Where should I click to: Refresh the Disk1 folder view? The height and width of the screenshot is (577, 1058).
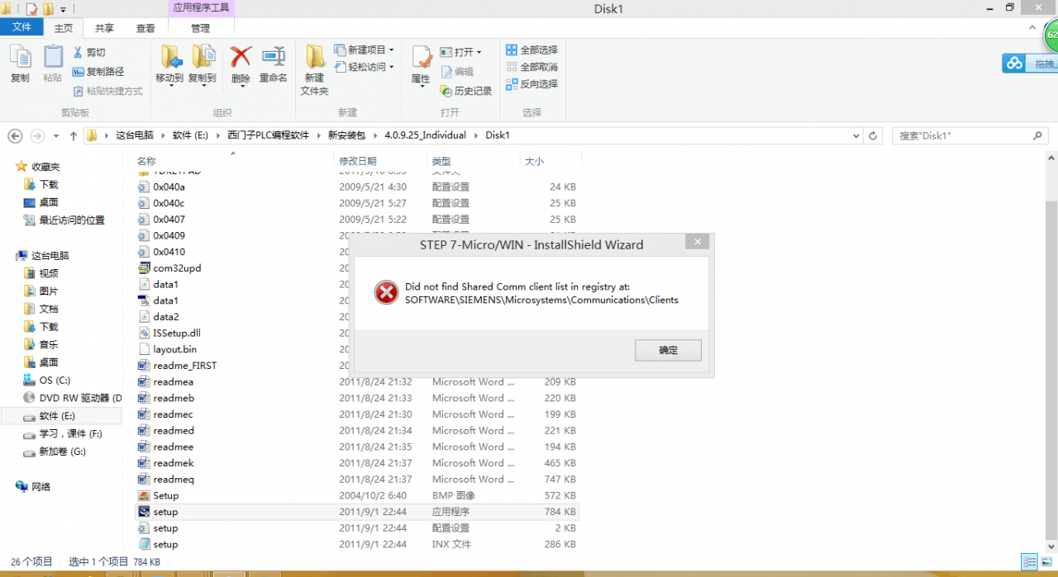tap(873, 135)
